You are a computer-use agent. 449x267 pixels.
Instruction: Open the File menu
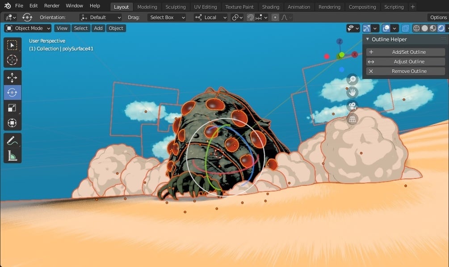click(19, 6)
